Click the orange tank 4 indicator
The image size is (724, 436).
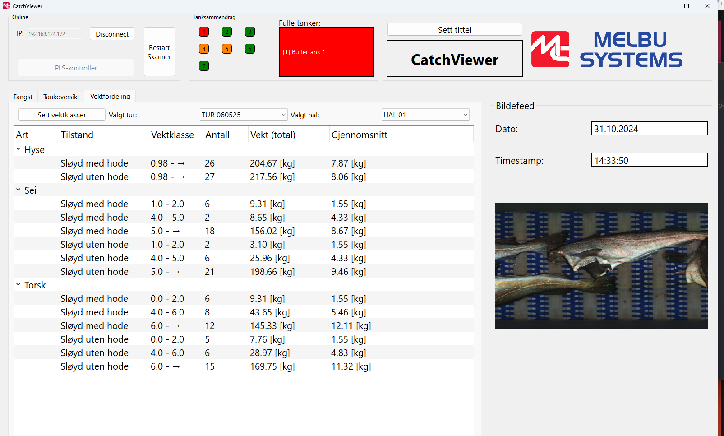coord(204,49)
